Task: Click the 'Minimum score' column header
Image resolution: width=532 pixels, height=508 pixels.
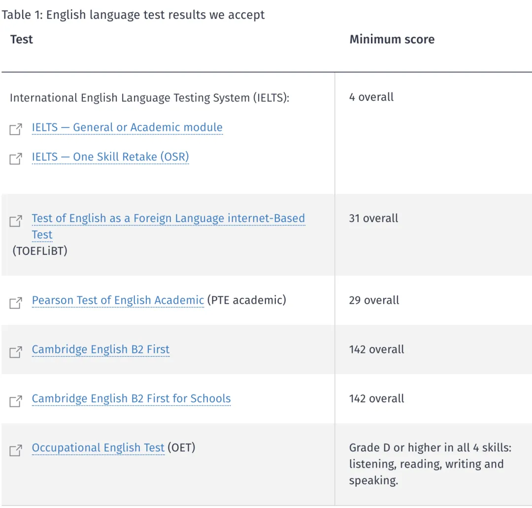Action: tap(392, 39)
